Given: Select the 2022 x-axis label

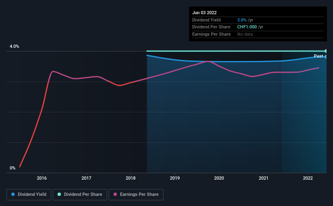Looking at the screenshot, I should 308,178.
